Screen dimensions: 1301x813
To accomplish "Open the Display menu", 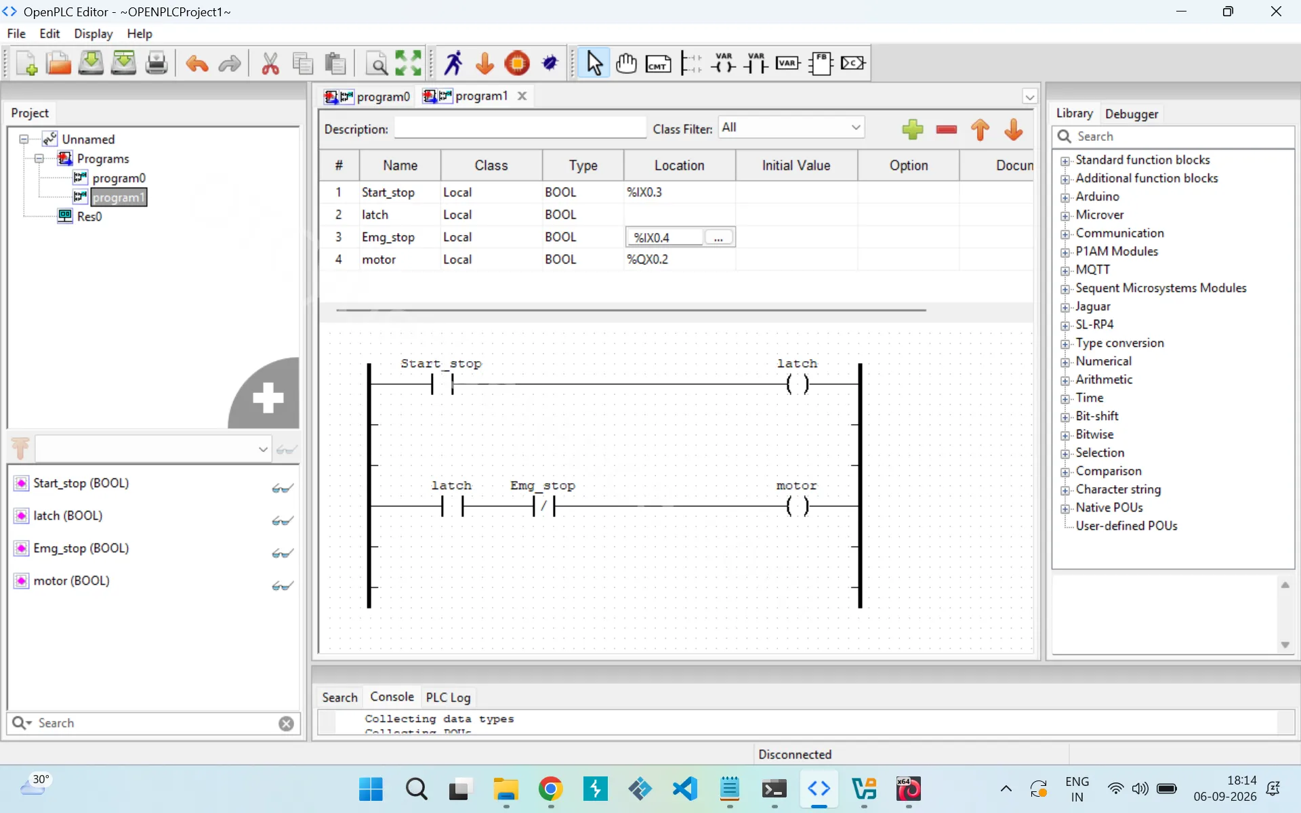I will [x=94, y=33].
